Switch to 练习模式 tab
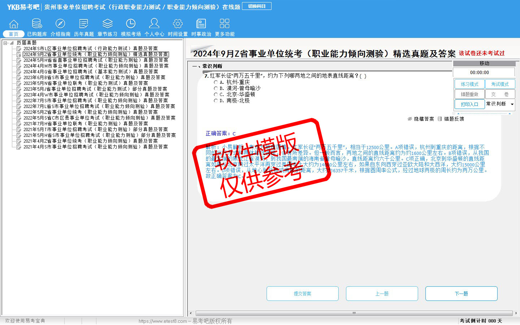Screen dimensions: 520x325 coord(469,84)
